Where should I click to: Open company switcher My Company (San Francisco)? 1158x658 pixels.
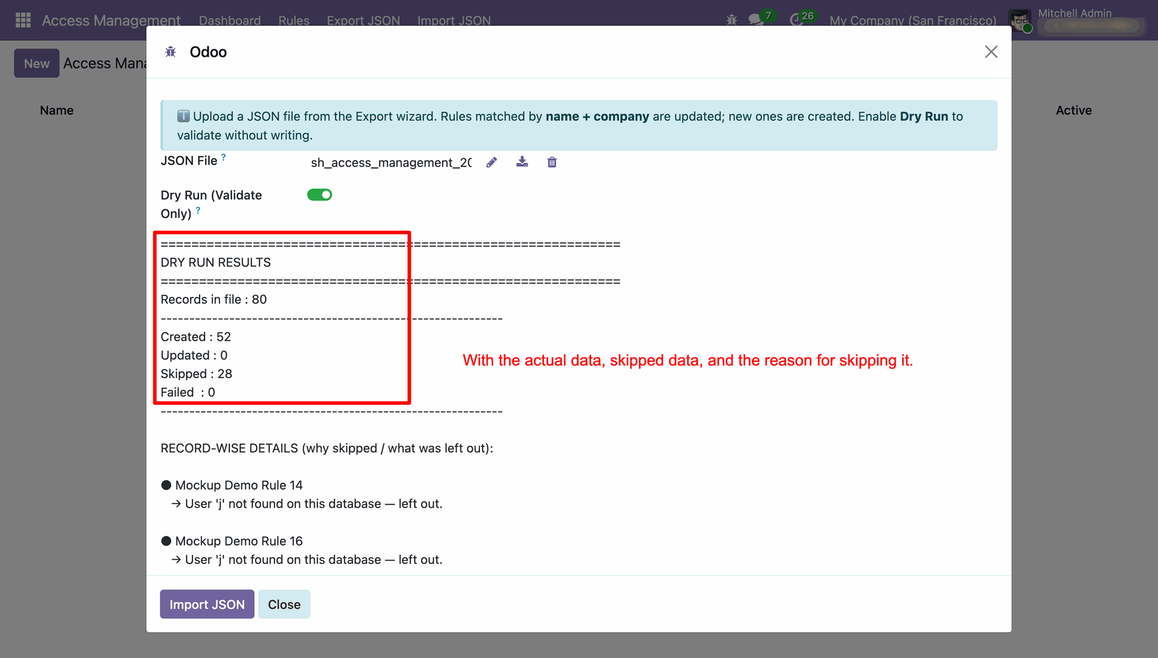(x=913, y=21)
